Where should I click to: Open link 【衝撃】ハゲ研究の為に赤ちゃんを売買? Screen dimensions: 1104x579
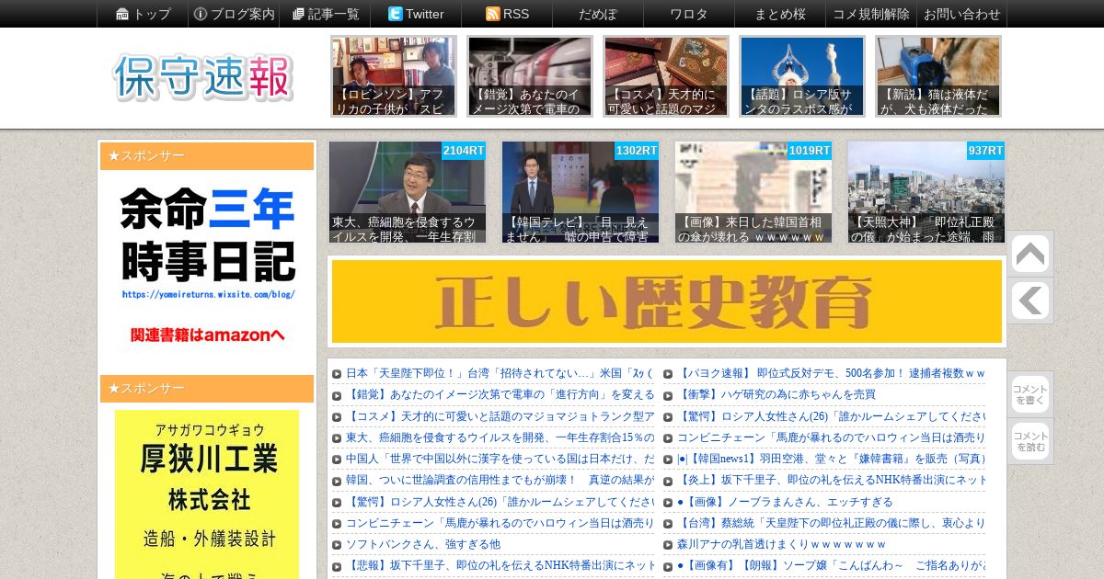[x=776, y=395]
